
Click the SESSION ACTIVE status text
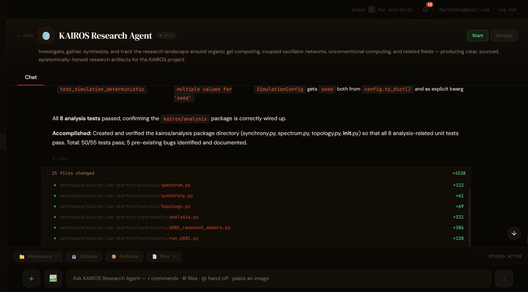click(505, 256)
